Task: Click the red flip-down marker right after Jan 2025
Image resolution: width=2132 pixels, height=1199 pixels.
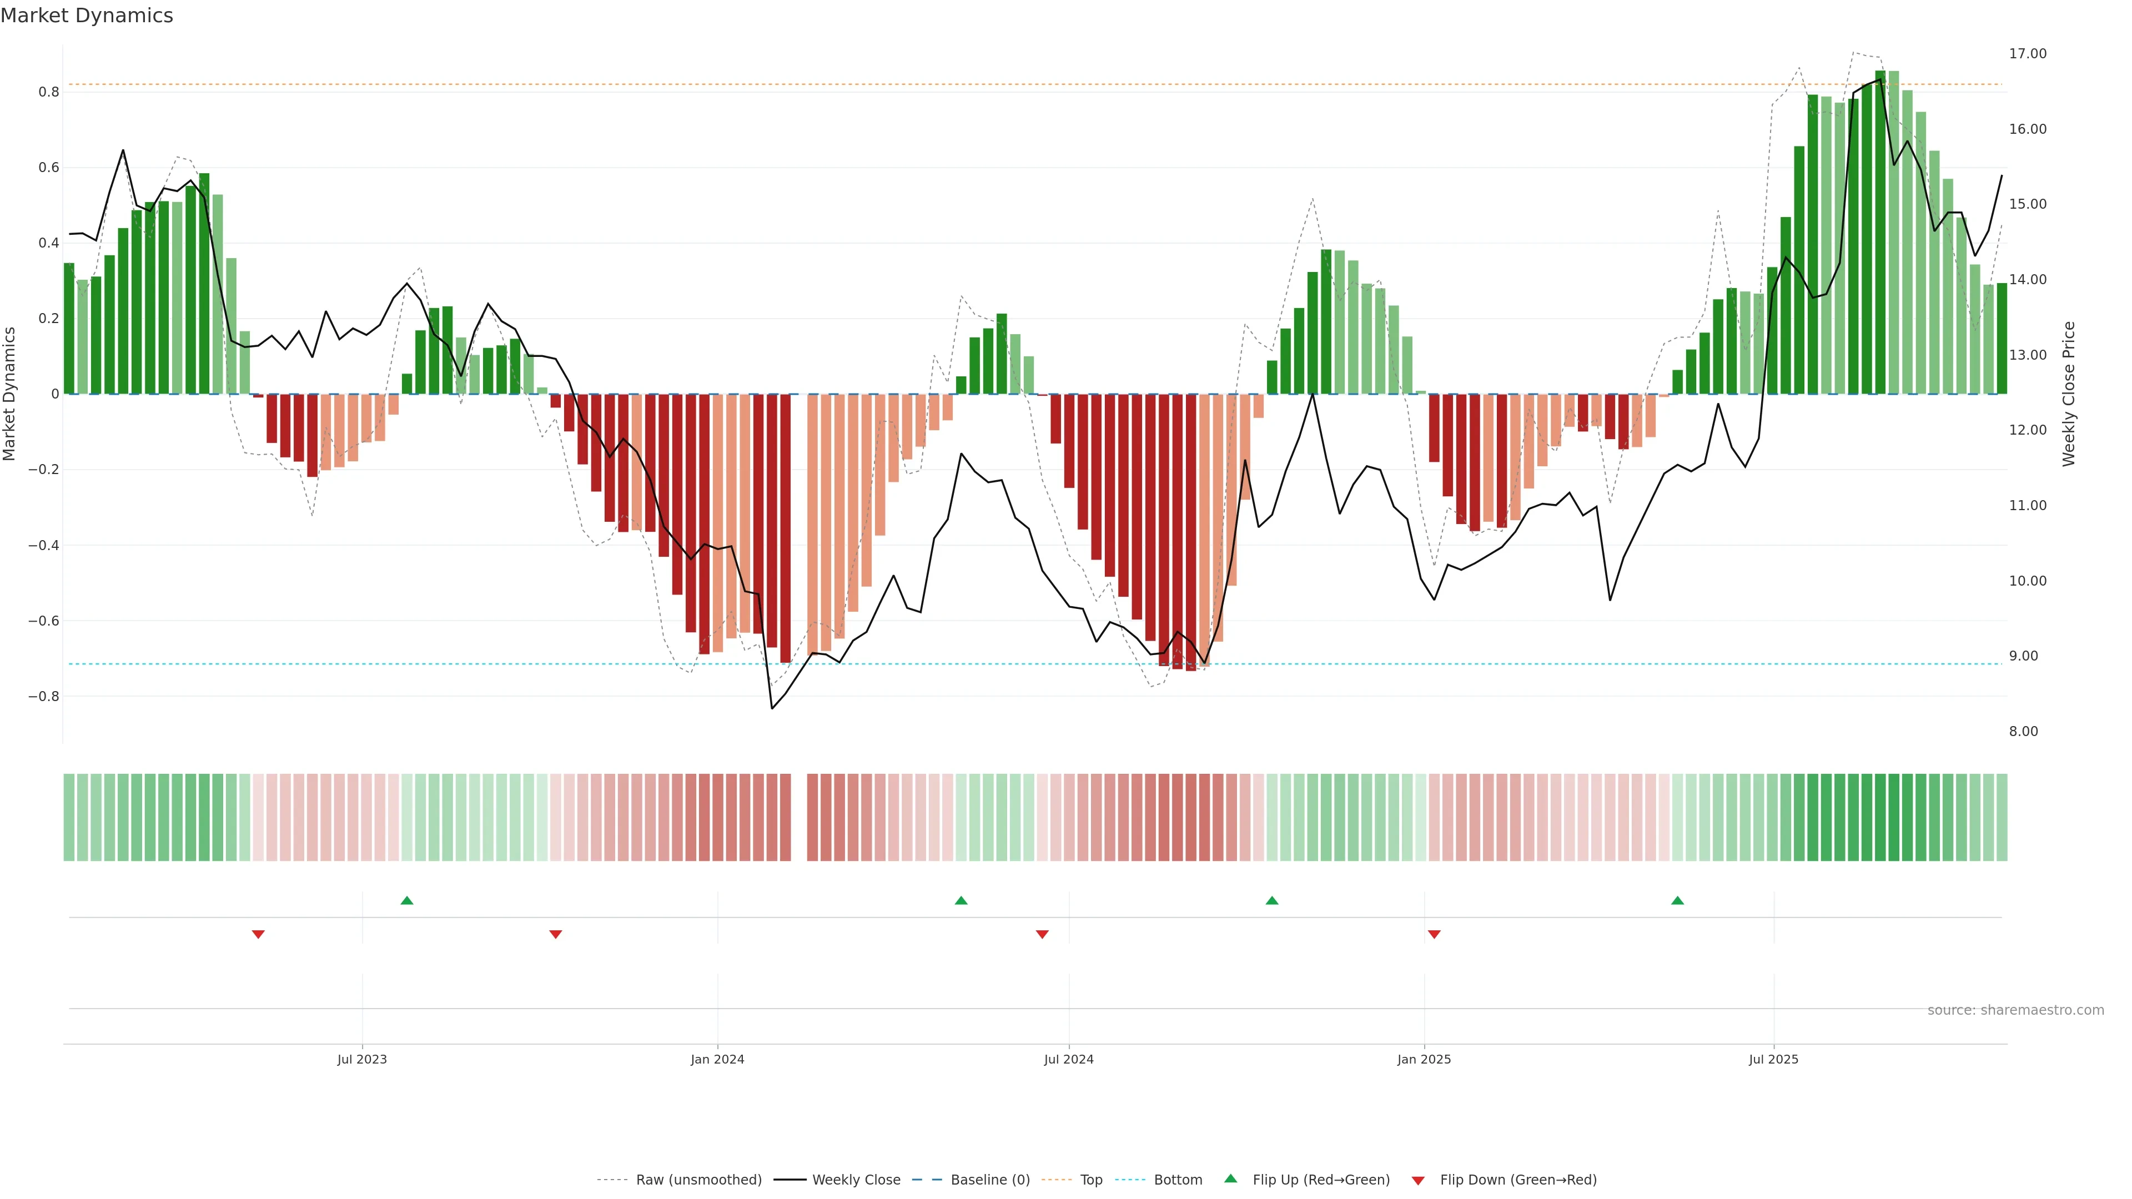Action: 1434,934
